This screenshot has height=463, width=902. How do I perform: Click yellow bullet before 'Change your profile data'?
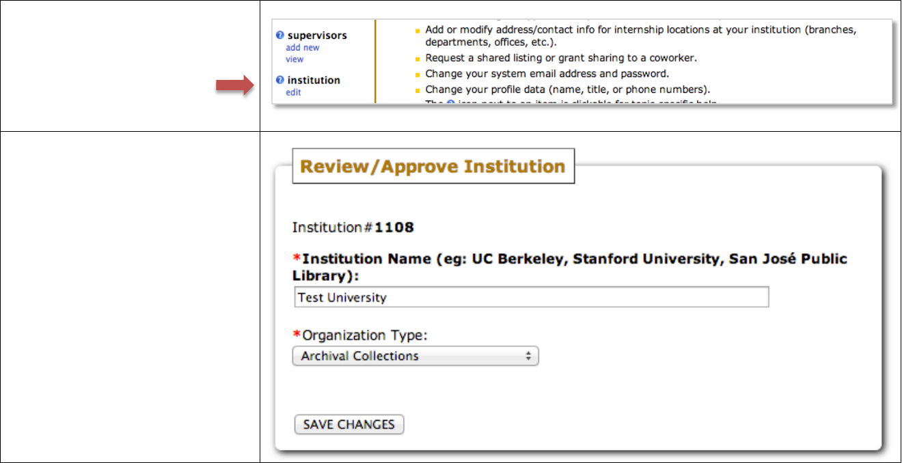(418, 90)
